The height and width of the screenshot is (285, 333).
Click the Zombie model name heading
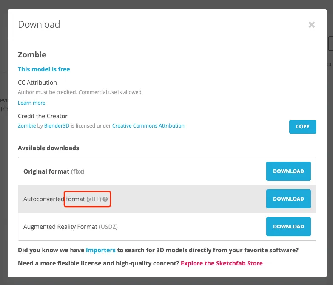[32, 55]
